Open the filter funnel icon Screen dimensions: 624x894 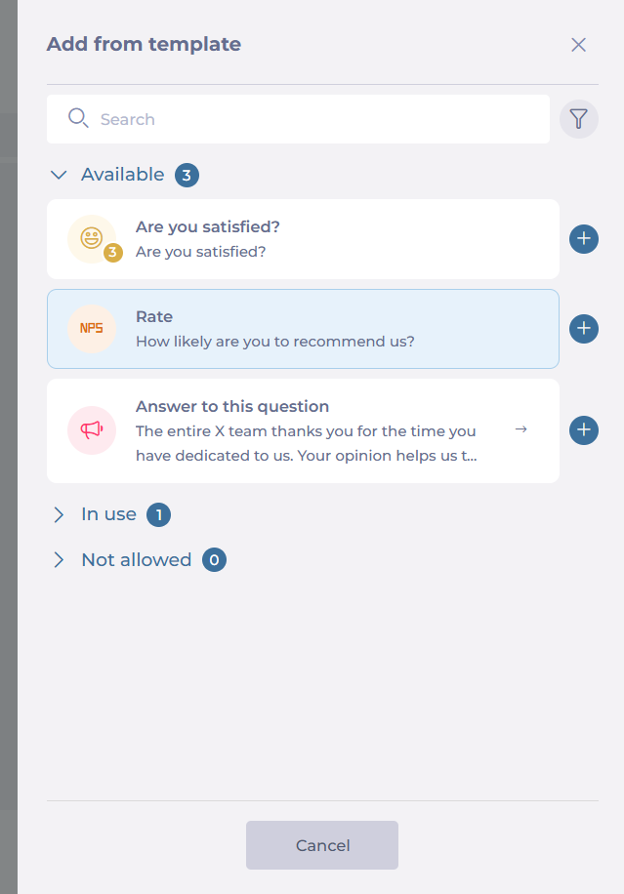point(578,119)
